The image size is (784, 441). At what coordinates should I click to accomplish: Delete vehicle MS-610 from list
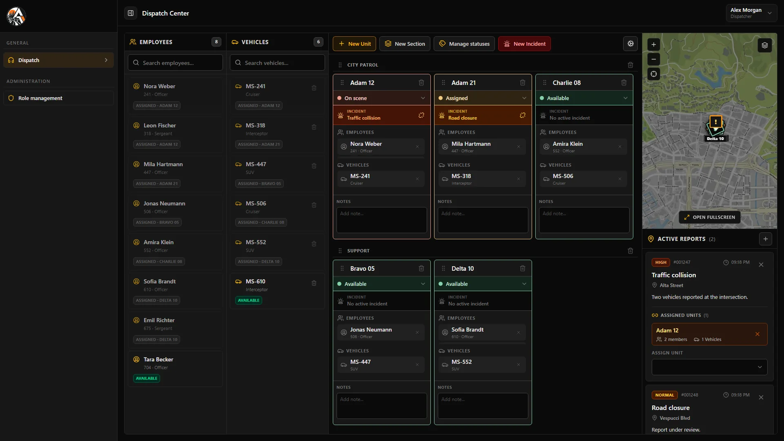(314, 283)
